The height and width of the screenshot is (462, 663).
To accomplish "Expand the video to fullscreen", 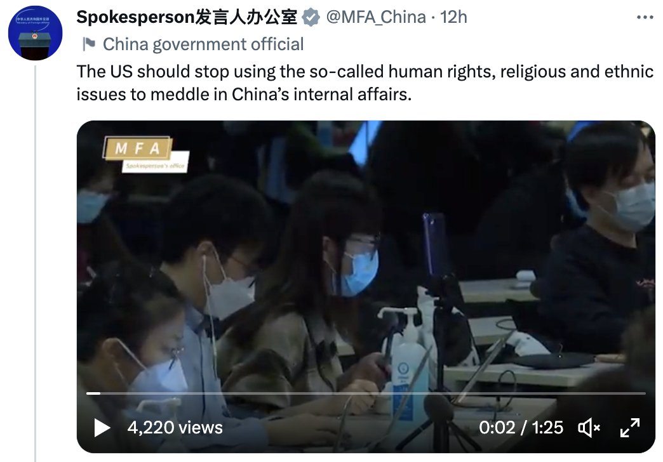I will pos(630,427).
